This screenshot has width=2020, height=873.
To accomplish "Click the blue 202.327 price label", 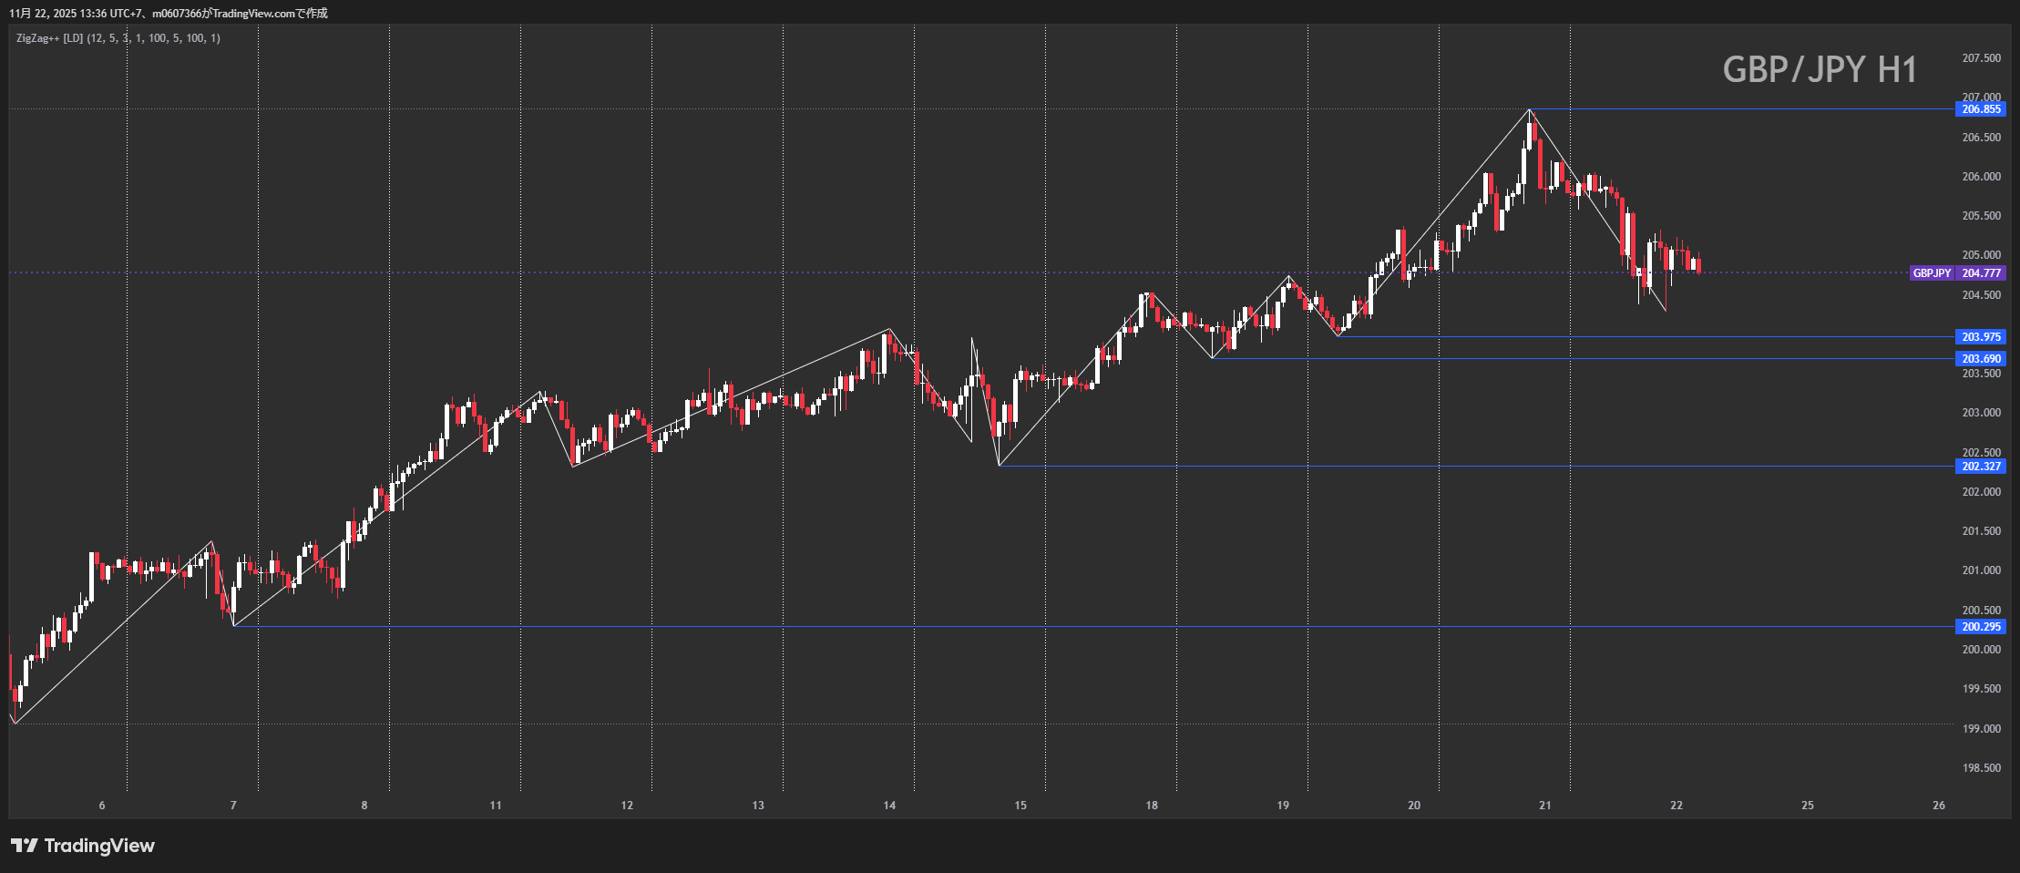I will (x=1981, y=467).
